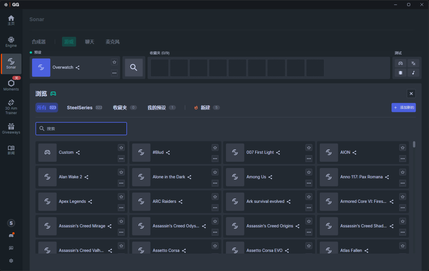Image resolution: width=429 pixels, height=271 pixels.
Task: Select the 游戏 game tab
Action: click(69, 42)
